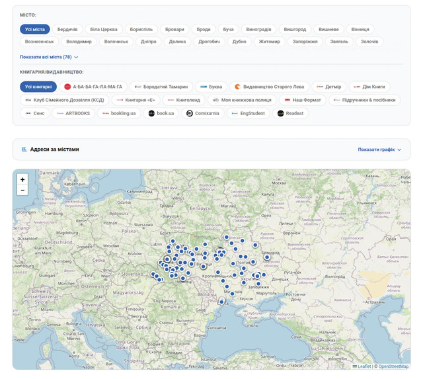This screenshot has width=423, height=379.
Task: Pick Дубно from city list
Action: click(x=239, y=42)
